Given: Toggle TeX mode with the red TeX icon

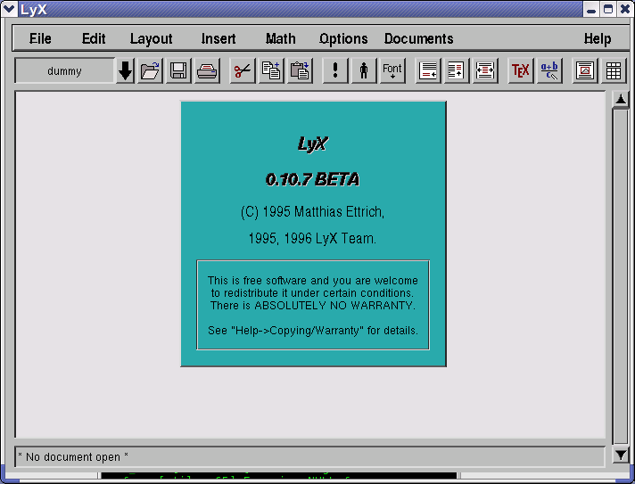Looking at the screenshot, I should (520, 70).
